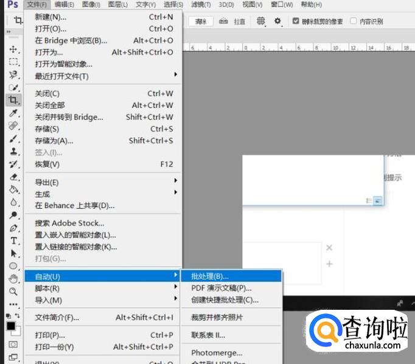Select the Move tool
Screen dimensions: 415x364
pos(13,49)
